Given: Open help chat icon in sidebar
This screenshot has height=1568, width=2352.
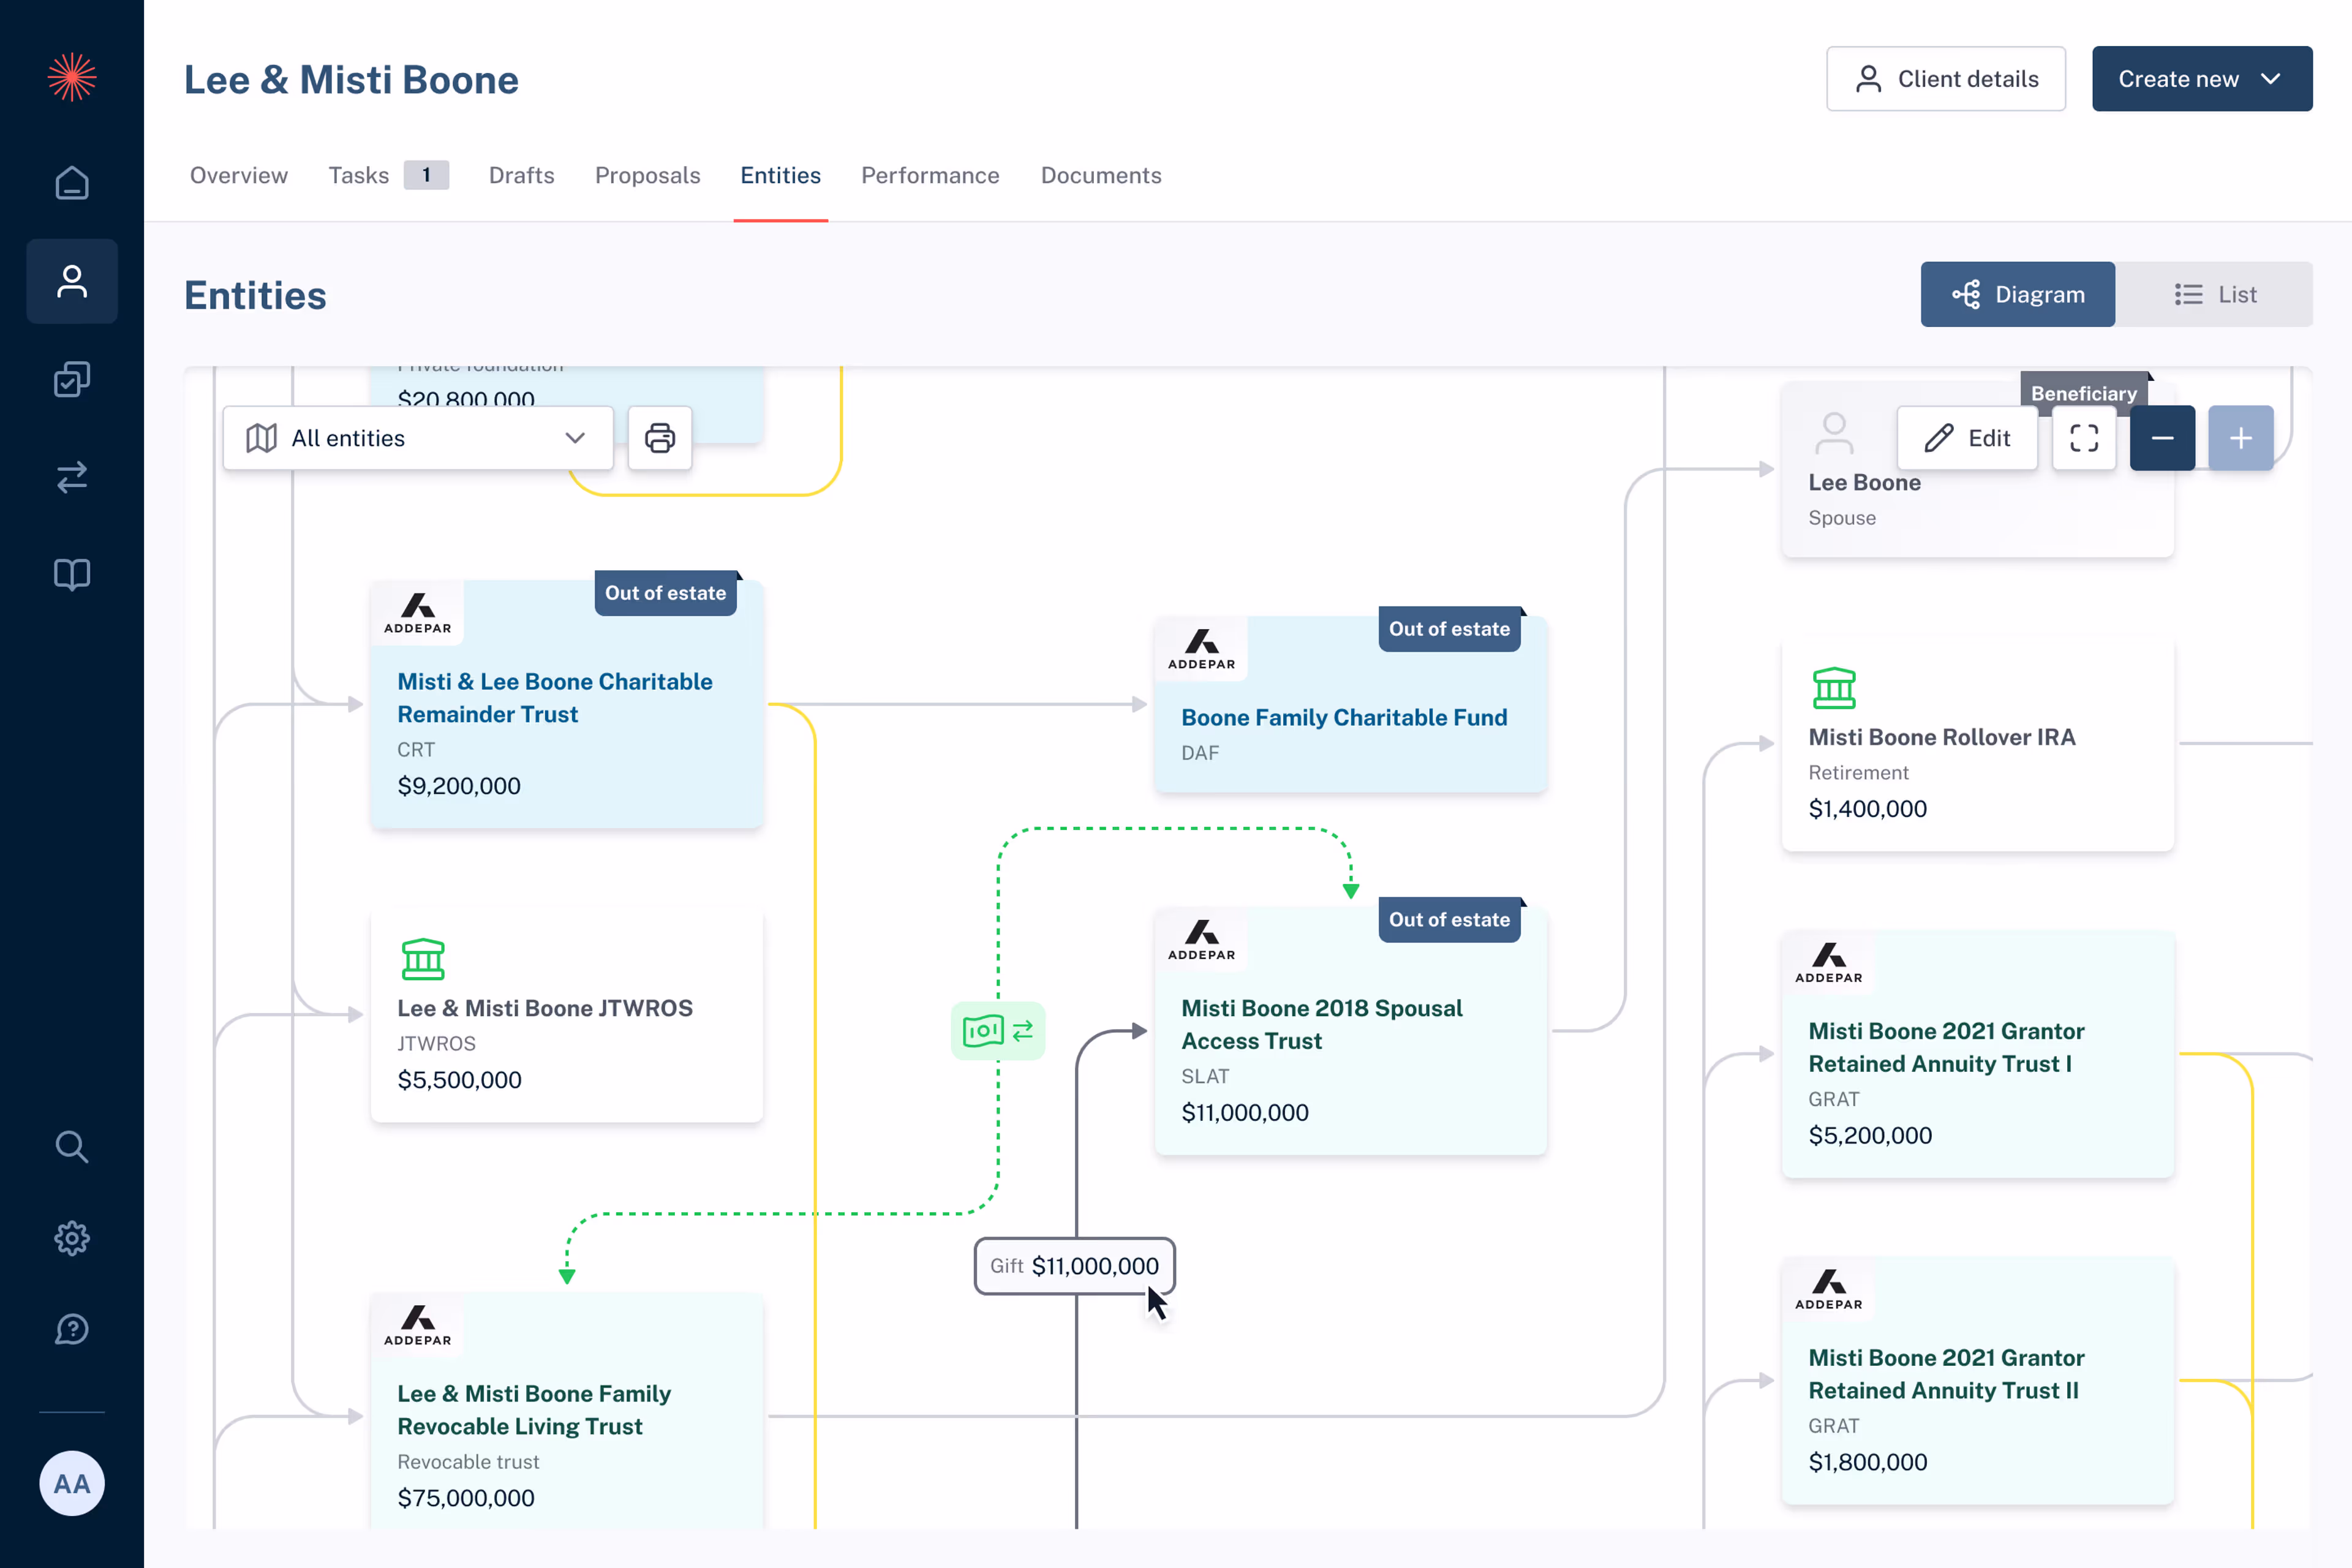Looking at the screenshot, I should pyautogui.click(x=72, y=1329).
